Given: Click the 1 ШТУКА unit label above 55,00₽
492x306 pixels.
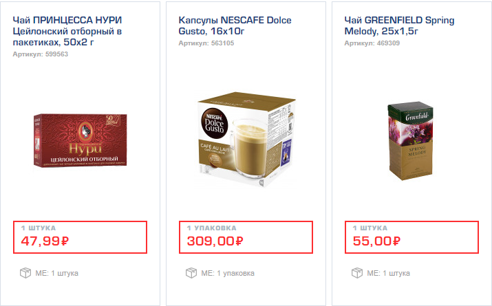Looking at the screenshot, I should click(x=370, y=228).
